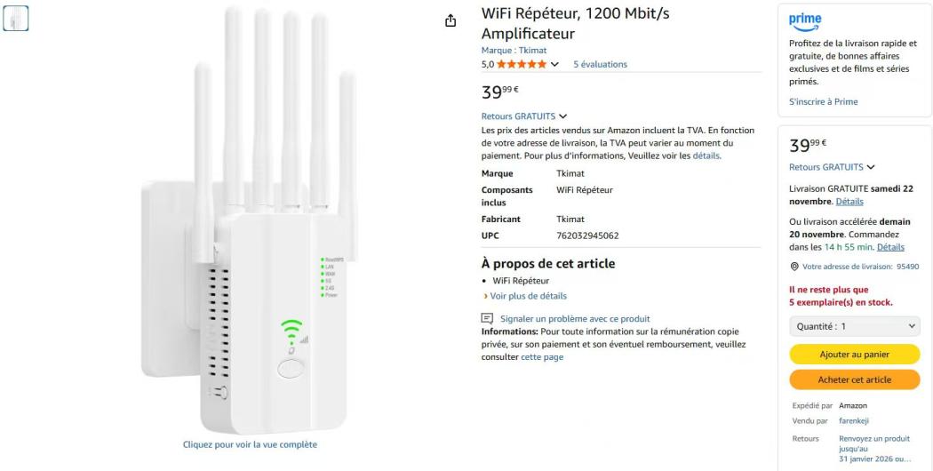Click the Signaler un problème avec ce produit link
This screenshot has height=471, width=933.
(x=575, y=318)
